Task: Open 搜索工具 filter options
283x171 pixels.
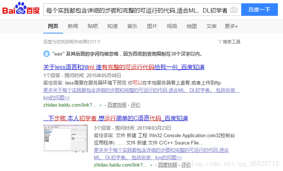Action: (x=229, y=42)
